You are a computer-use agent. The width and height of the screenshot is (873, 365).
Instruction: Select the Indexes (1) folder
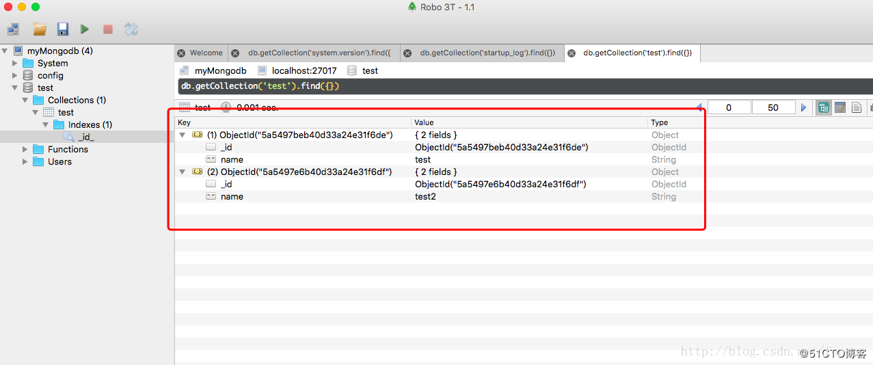click(x=90, y=124)
